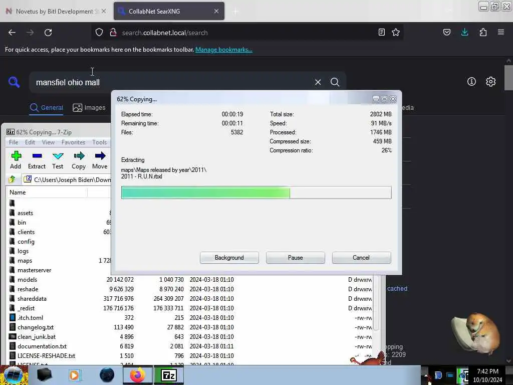Image resolution: width=513 pixels, height=385 pixels.
Task: Select the config folder
Action: tap(26, 241)
